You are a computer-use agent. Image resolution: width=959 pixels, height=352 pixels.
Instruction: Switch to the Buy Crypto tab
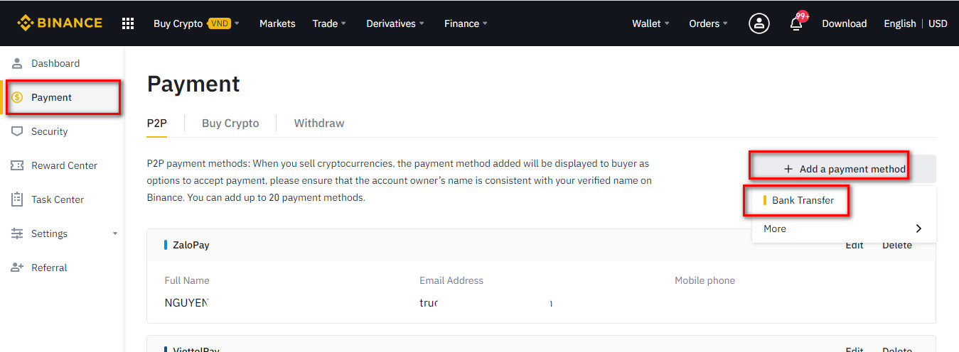click(x=230, y=123)
